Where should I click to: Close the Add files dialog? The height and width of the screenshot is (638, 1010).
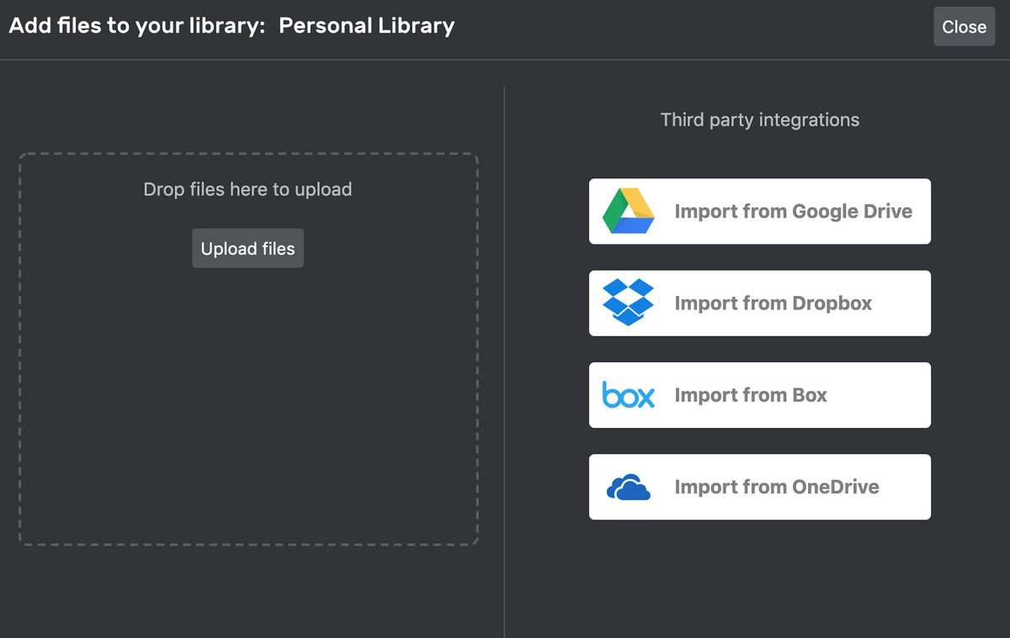964,27
